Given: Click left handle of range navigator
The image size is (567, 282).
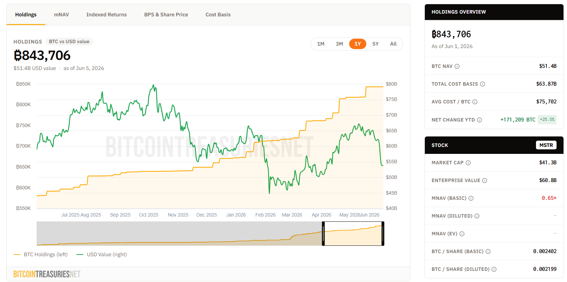Looking at the screenshot, I should [x=323, y=234].
